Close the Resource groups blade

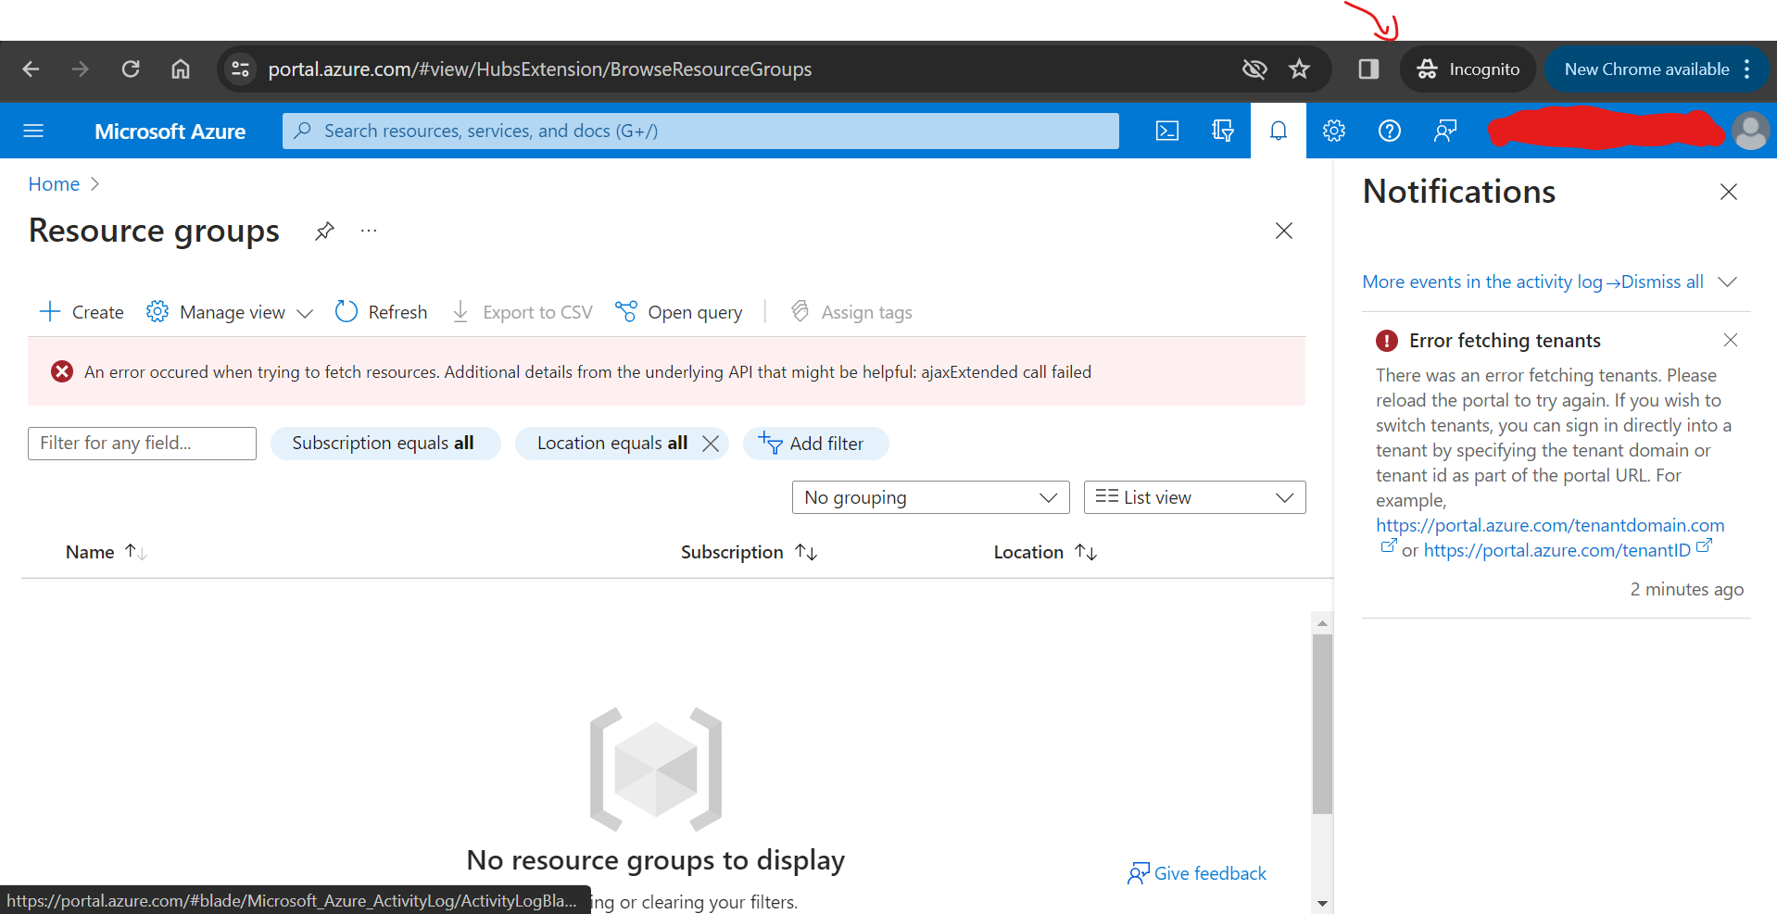click(1284, 231)
